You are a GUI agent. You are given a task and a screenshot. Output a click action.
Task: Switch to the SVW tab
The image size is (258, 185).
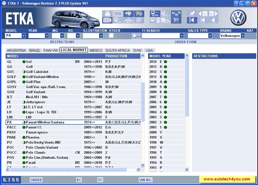click(137, 50)
